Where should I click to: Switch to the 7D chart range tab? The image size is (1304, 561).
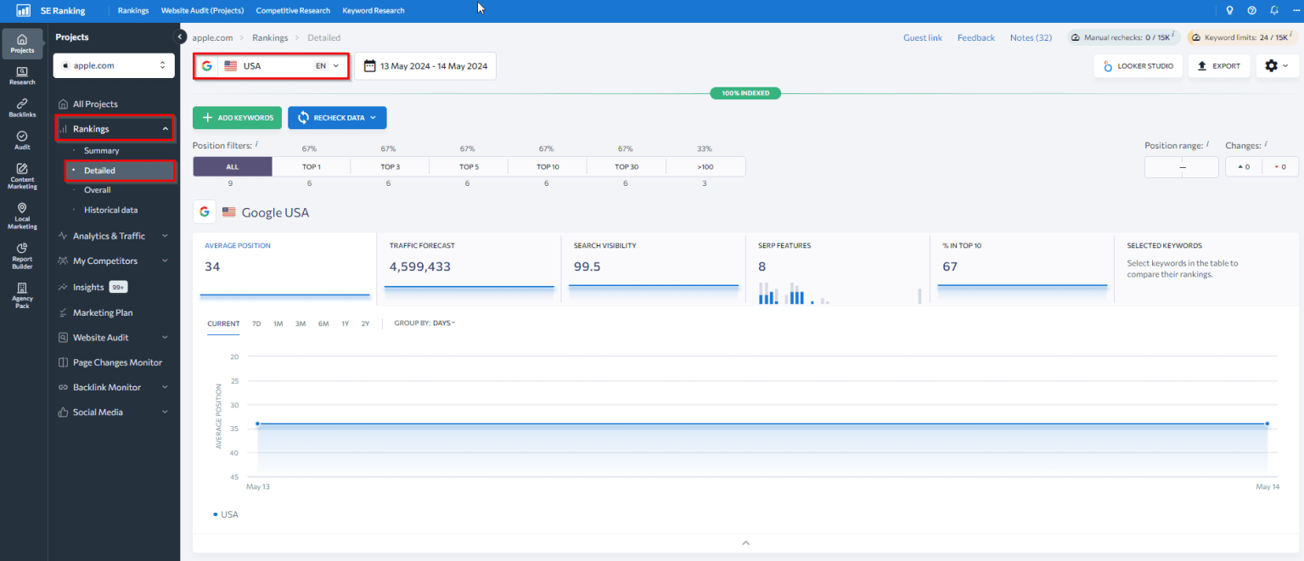(256, 323)
